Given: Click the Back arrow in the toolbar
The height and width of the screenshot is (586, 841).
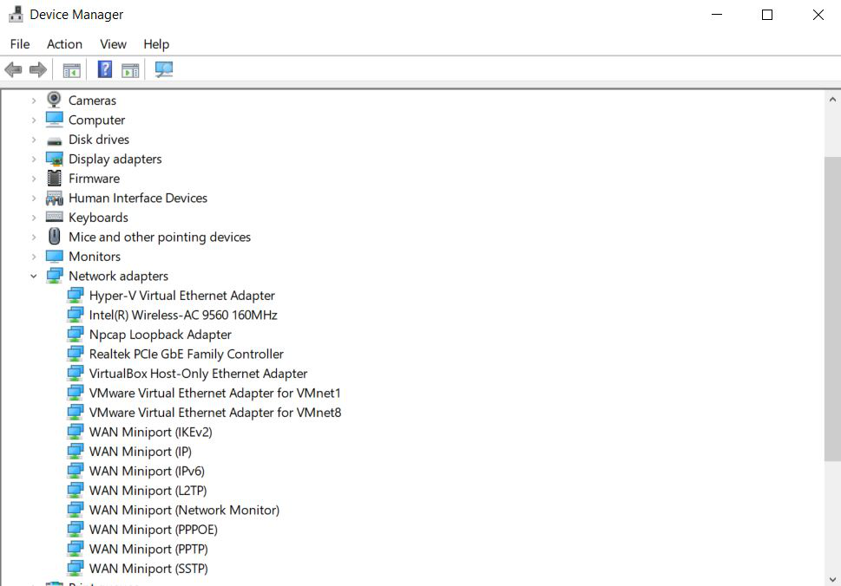Looking at the screenshot, I should coord(13,70).
